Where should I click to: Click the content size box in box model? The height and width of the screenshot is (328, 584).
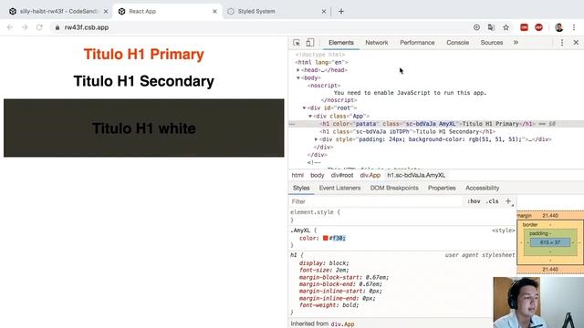550,242
